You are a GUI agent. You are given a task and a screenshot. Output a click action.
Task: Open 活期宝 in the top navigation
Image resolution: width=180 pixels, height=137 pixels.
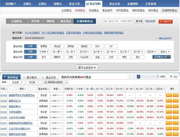(x=27, y=4)
